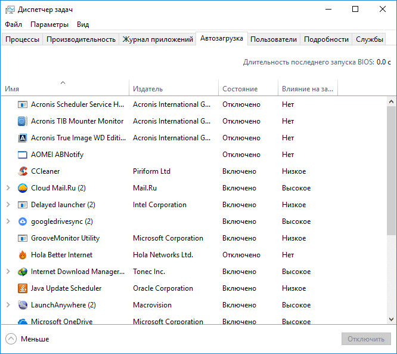Switch to the Процессы tab
The image size is (397, 354).
click(22, 39)
